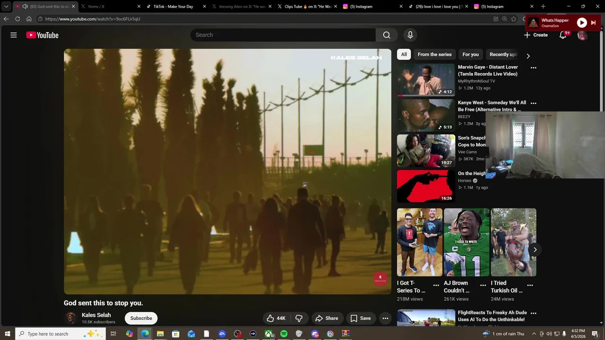Open options for the AJ Brown short
This screenshot has height=340, width=605.
point(483,285)
